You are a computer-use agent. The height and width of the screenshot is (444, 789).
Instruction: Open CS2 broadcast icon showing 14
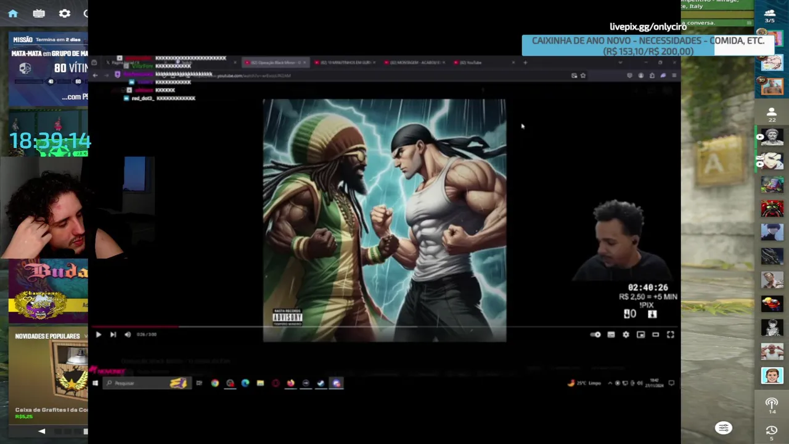[771, 405]
